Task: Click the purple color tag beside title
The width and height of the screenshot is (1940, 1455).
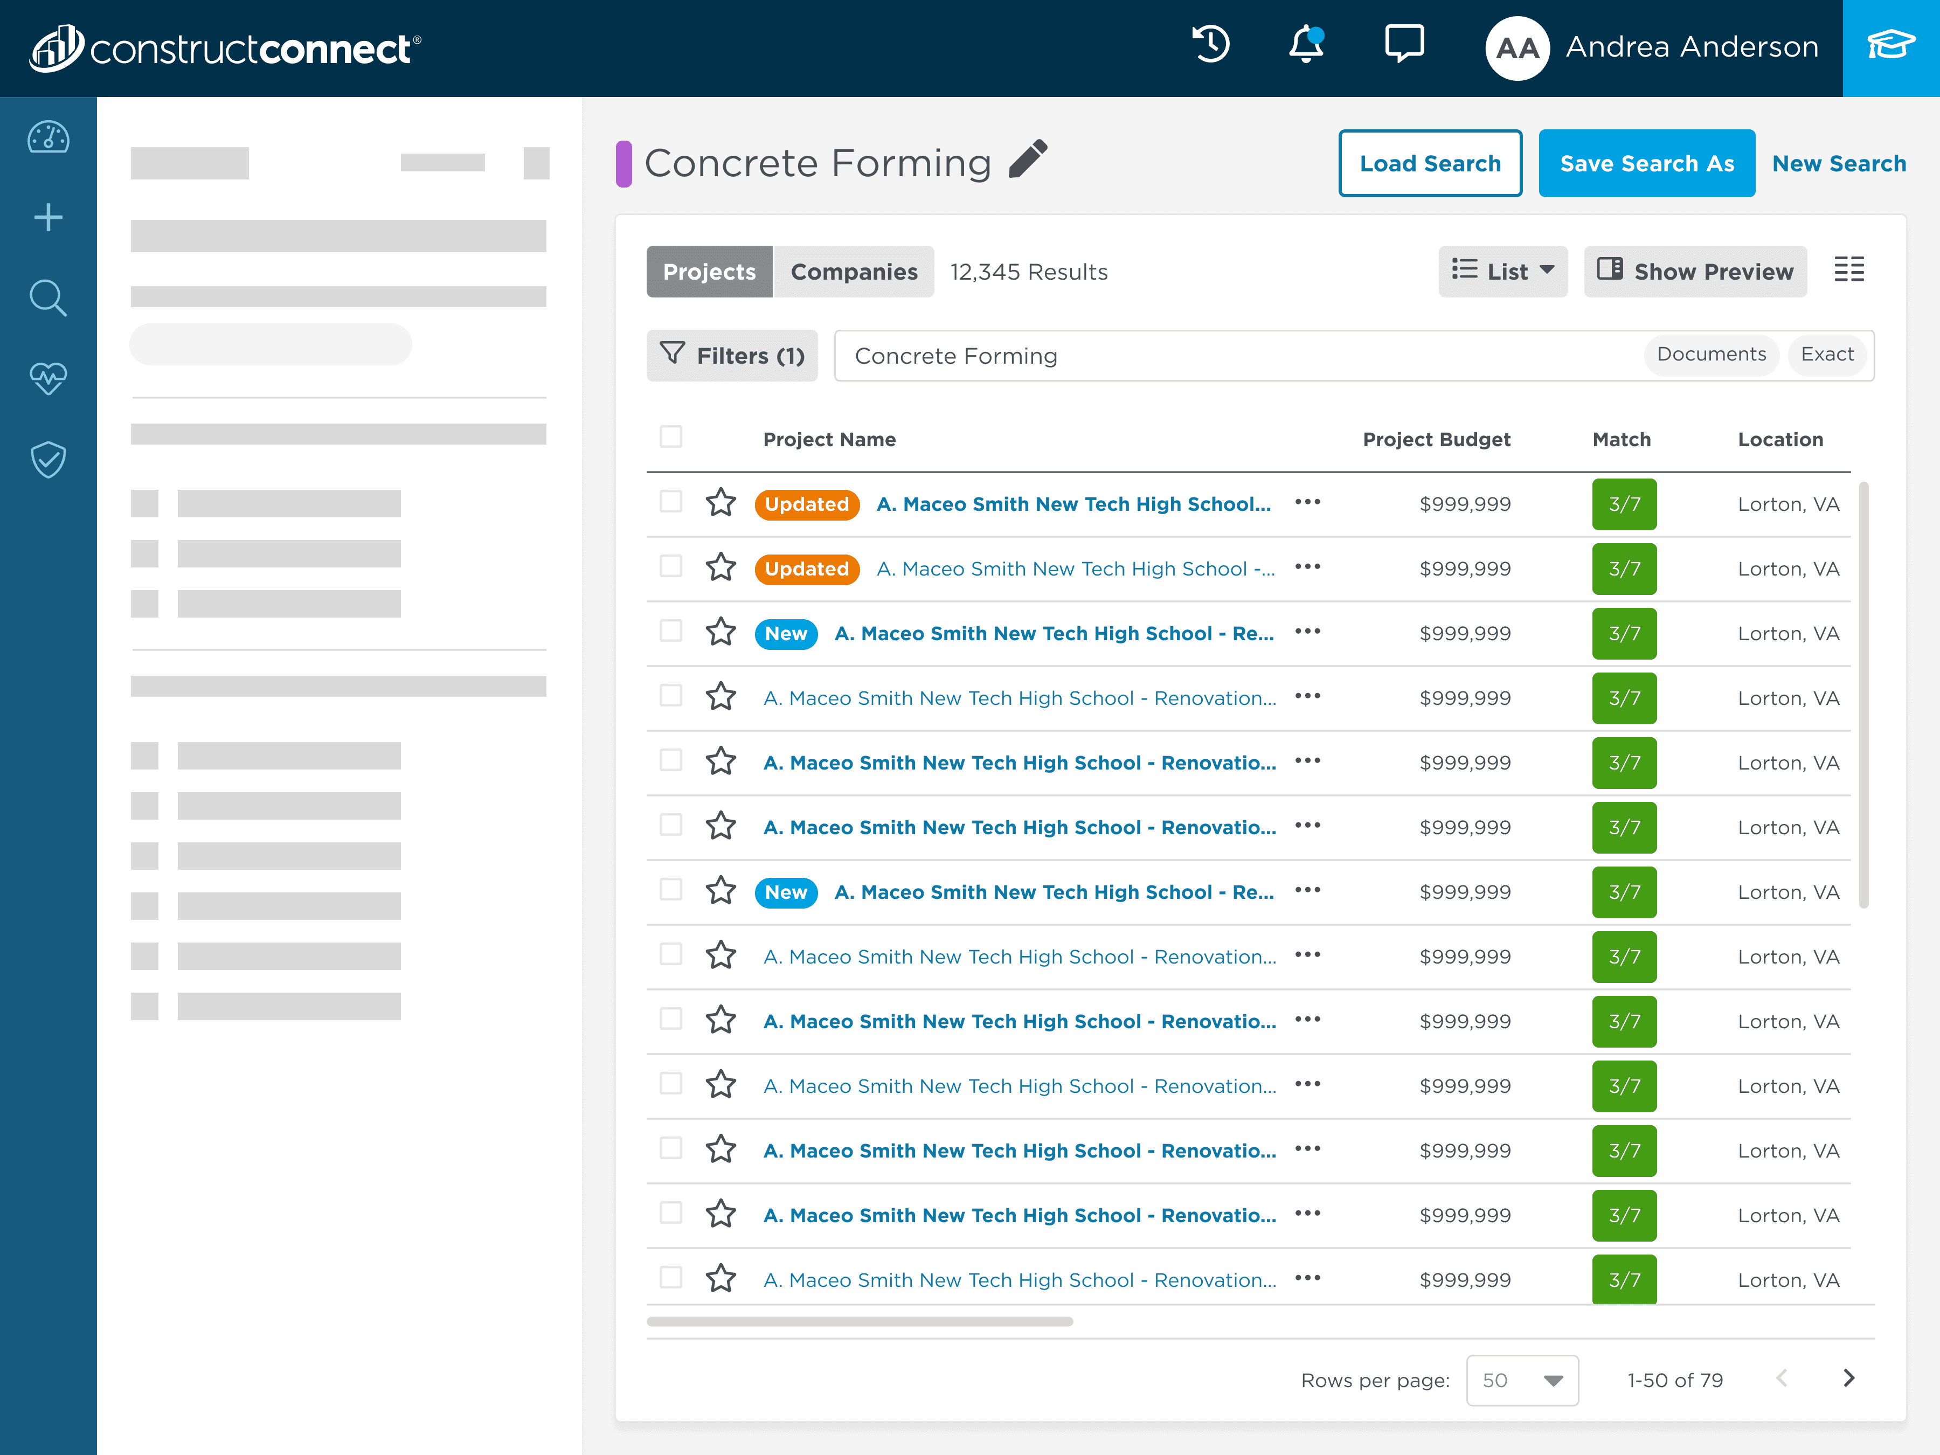Action: [x=623, y=164]
